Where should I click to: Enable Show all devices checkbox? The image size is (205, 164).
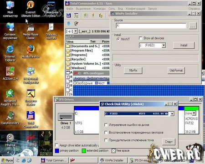(140, 38)
